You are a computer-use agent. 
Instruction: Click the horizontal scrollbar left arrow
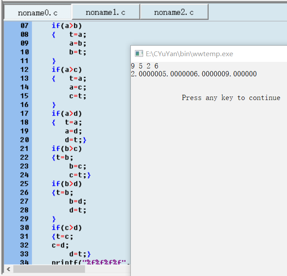click(x=8, y=269)
